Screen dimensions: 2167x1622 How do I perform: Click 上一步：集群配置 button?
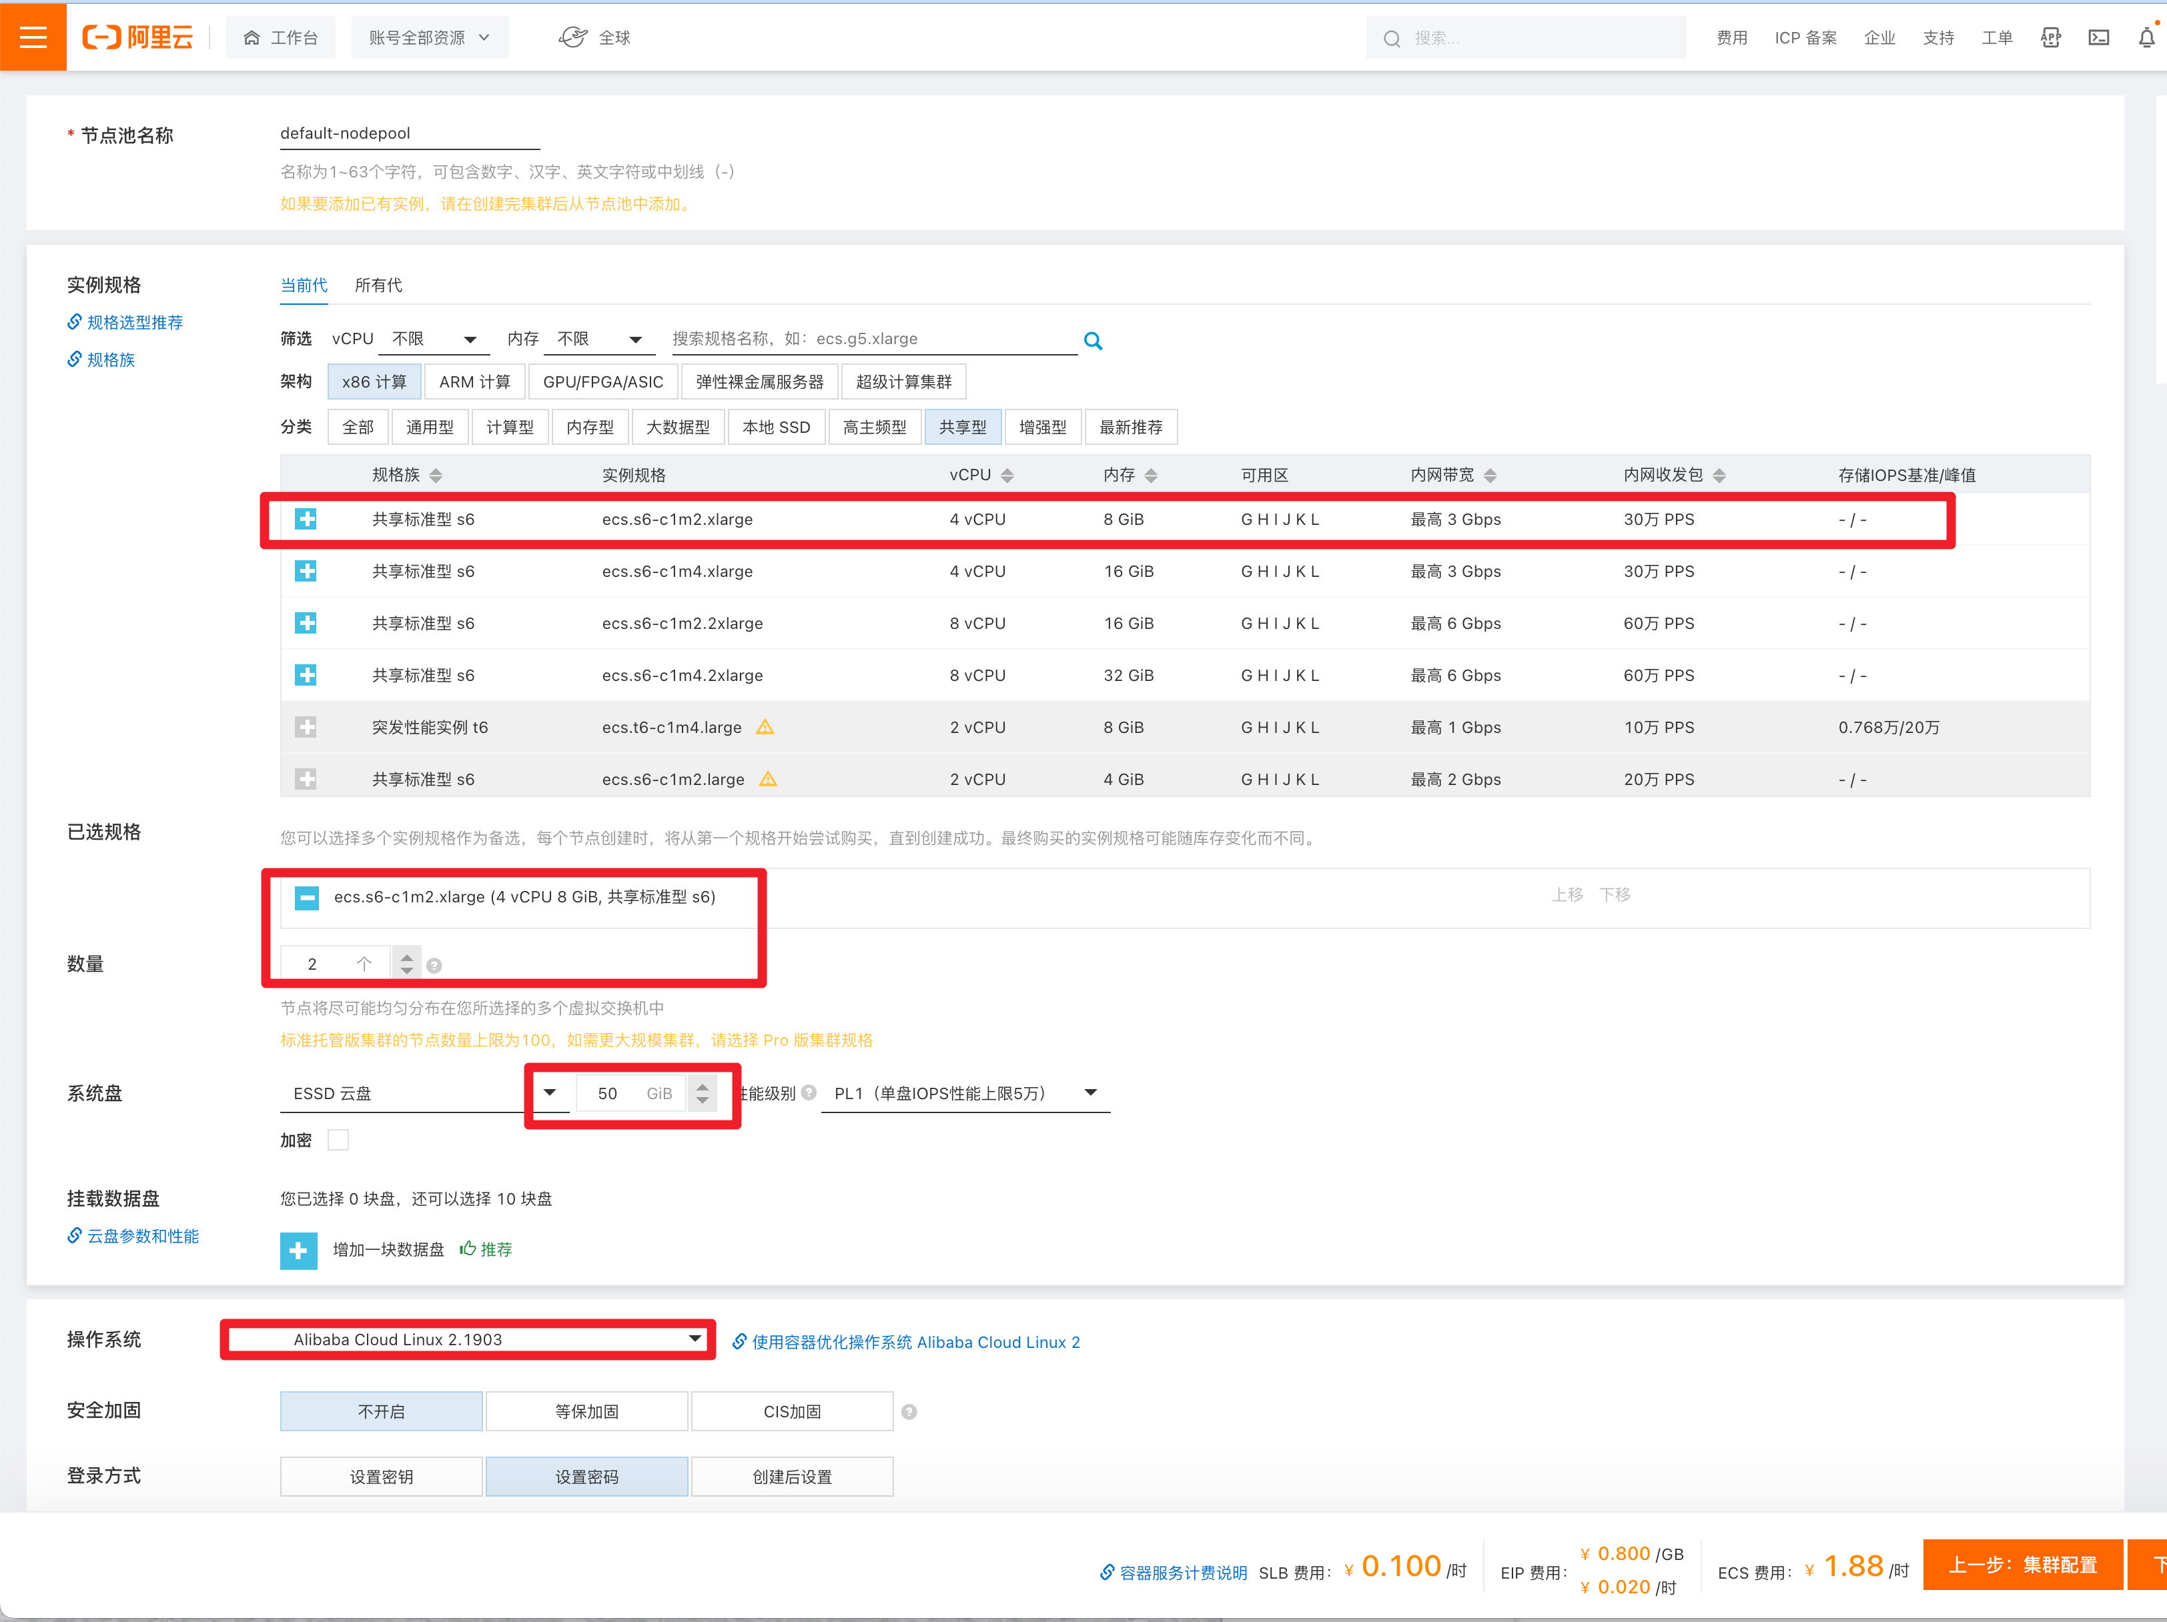(x=2022, y=1564)
